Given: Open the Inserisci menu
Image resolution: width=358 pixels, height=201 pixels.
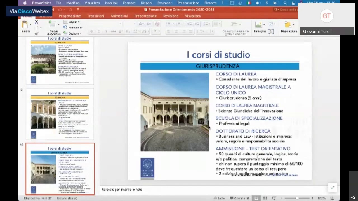Looking at the screenshot, I should pyautogui.click(x=111, y=3).
